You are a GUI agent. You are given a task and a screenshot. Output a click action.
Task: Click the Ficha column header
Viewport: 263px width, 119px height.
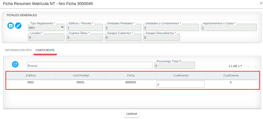coord(131,75)
